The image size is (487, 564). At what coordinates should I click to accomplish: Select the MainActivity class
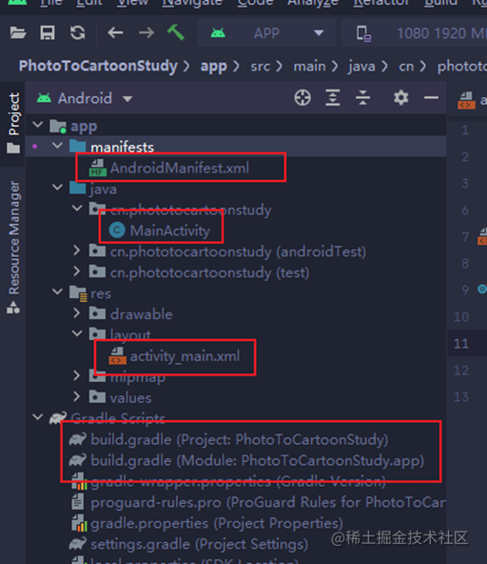(170, 231)
